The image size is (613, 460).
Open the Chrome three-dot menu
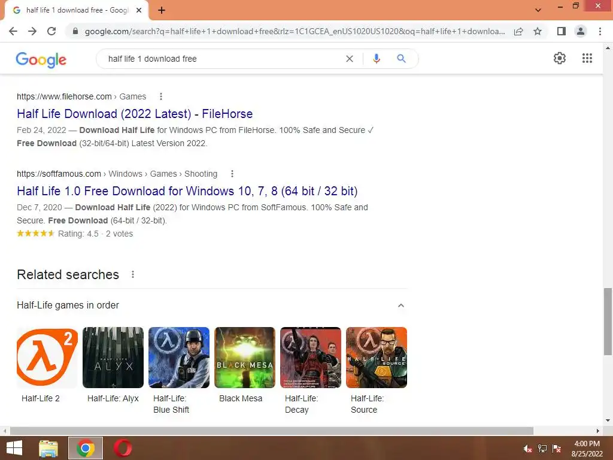[600, 31]
